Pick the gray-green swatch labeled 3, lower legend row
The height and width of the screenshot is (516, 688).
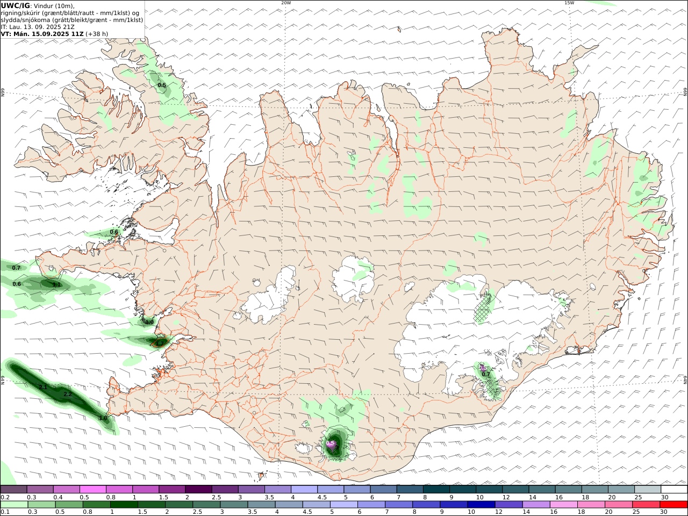point(234,504)
